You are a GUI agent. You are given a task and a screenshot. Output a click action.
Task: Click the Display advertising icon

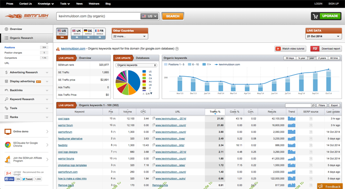click(x=6, y=81)
